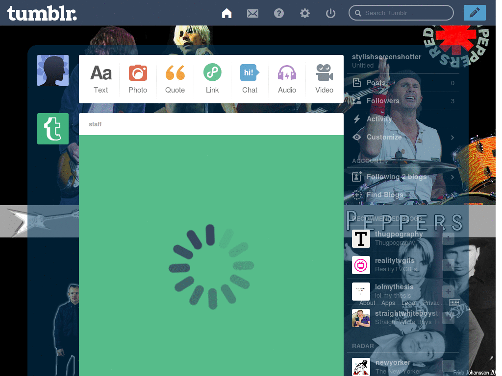Click the Following blogs person icon

(357, 176)
